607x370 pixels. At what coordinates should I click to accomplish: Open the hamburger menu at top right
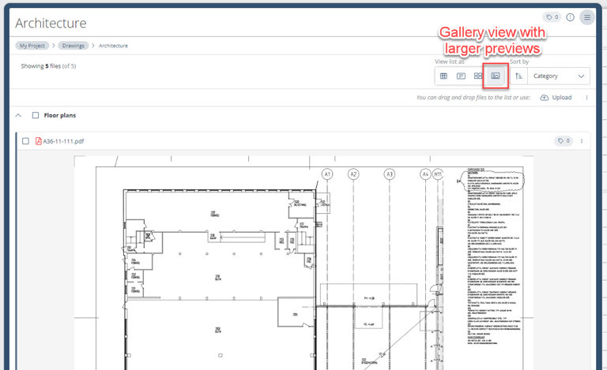pos(587,17)
